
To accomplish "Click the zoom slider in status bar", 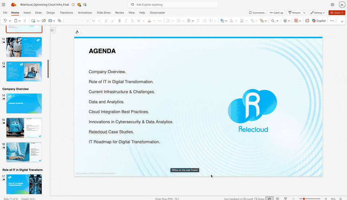I will tap(310, 199).
